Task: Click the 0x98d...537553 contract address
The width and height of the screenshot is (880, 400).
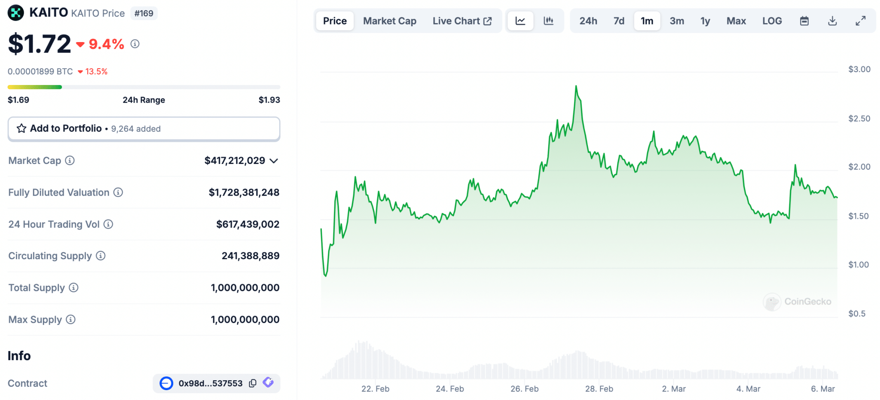Action: (x=211, y=383)
